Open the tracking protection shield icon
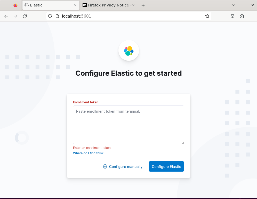This screenshot has width=257, height=199. 50,16
